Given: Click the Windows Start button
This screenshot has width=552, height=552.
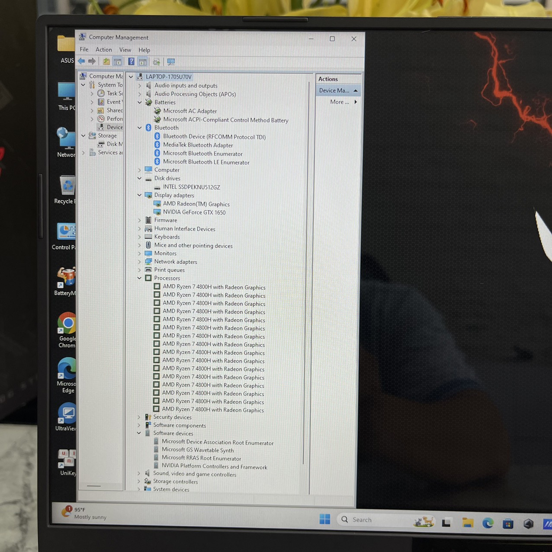Looking at the screenshot, I should (324, 519).
